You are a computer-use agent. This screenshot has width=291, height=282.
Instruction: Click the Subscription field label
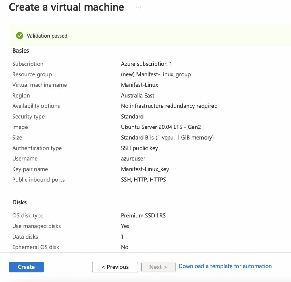pyautogui.click(x=28, y=64)
